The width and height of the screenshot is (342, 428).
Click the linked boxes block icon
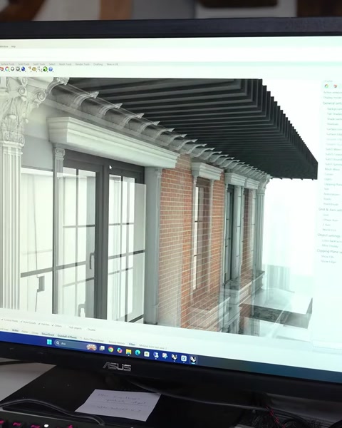click(40, 69)
